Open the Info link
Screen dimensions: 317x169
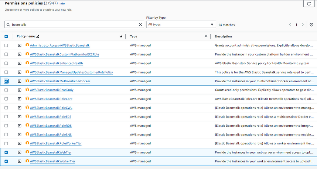pos(62,4)
